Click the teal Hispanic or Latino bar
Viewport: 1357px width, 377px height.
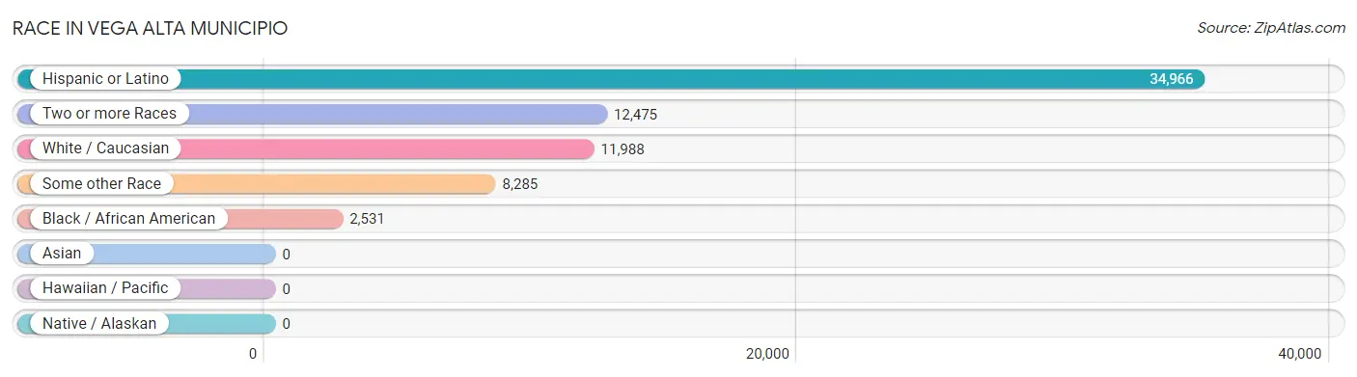pyautogui.click(x=611, y=79)
